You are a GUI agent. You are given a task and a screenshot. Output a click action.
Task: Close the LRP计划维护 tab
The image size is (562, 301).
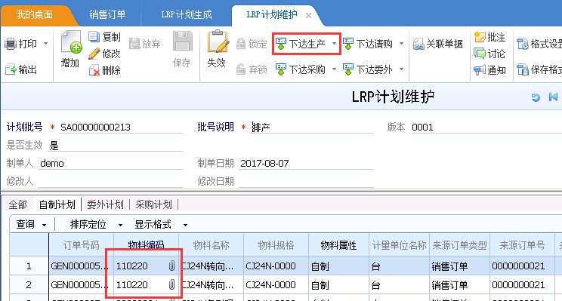(308, 15)
